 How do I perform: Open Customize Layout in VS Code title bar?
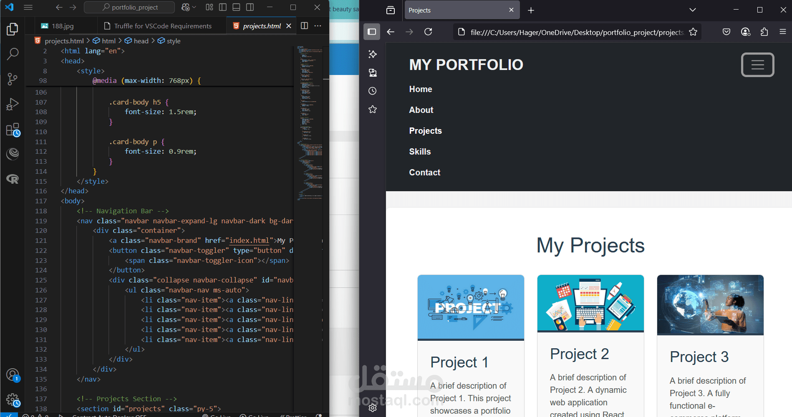click(x=209, y=7)
